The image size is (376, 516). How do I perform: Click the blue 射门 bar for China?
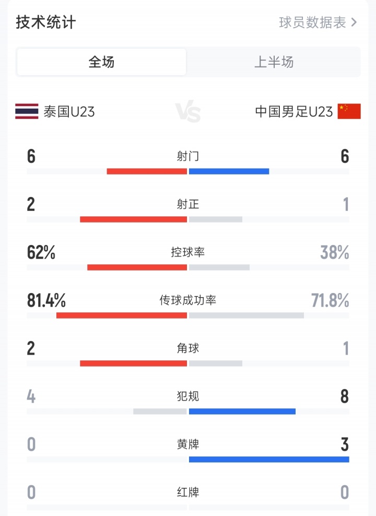[x=229, y=171]
